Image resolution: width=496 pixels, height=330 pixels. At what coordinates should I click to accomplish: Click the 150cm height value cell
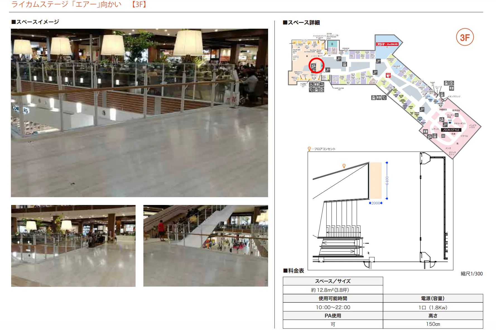[x=433, y=324]
